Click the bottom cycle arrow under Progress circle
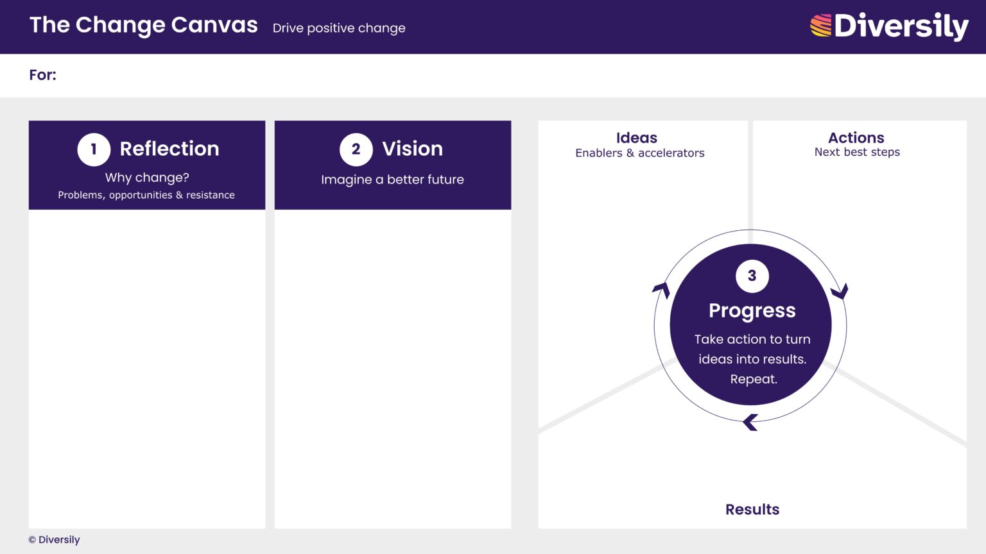This screenshot has width=986, height=554. point(750,421)
